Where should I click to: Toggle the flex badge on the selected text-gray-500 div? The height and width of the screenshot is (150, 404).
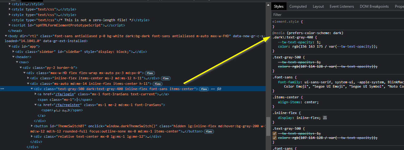pos(204,89)
